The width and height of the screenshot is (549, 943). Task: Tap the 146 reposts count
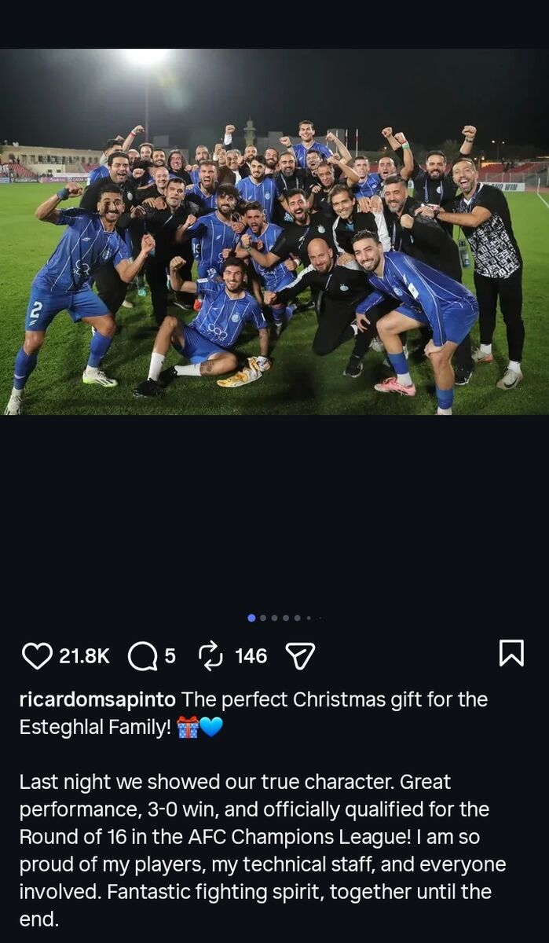251,655
